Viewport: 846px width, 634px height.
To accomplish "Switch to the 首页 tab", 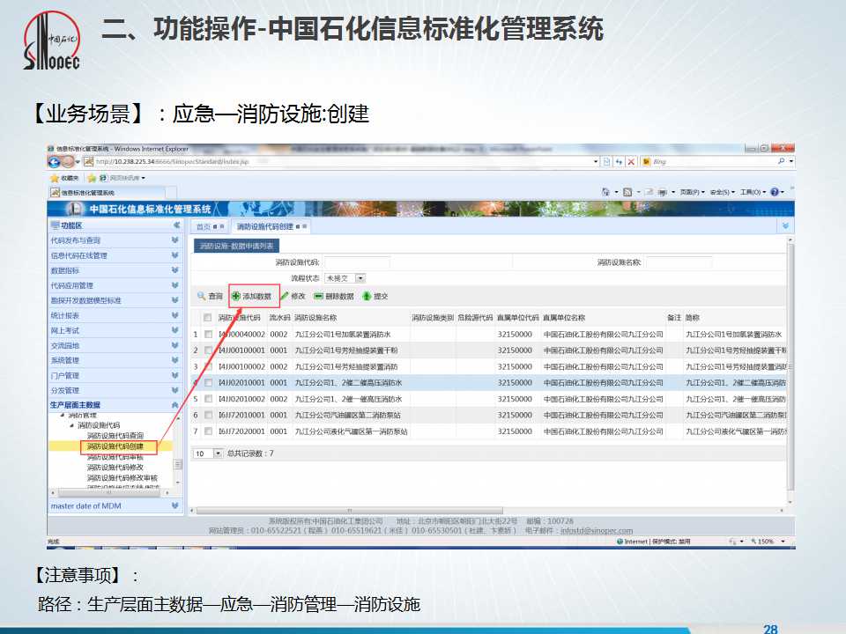I will (x=210, y=226).
